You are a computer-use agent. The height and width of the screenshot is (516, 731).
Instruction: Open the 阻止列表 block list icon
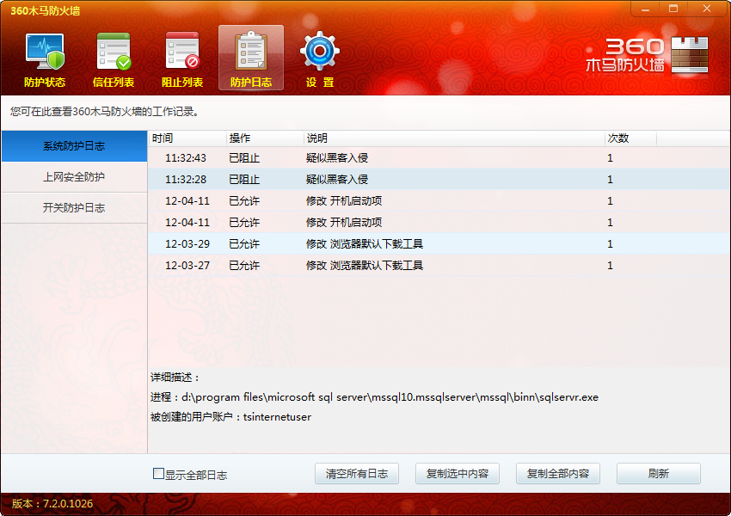point(181,58)
